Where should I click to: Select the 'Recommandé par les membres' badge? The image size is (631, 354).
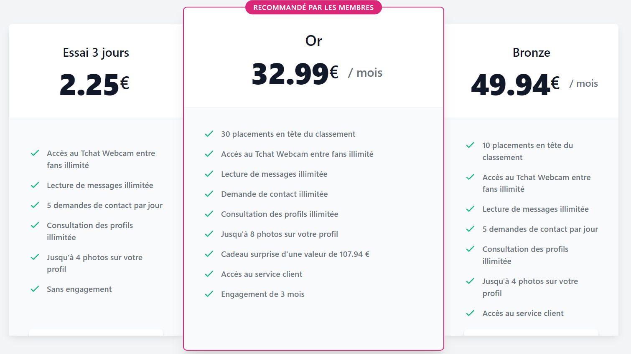pos(313,8)
